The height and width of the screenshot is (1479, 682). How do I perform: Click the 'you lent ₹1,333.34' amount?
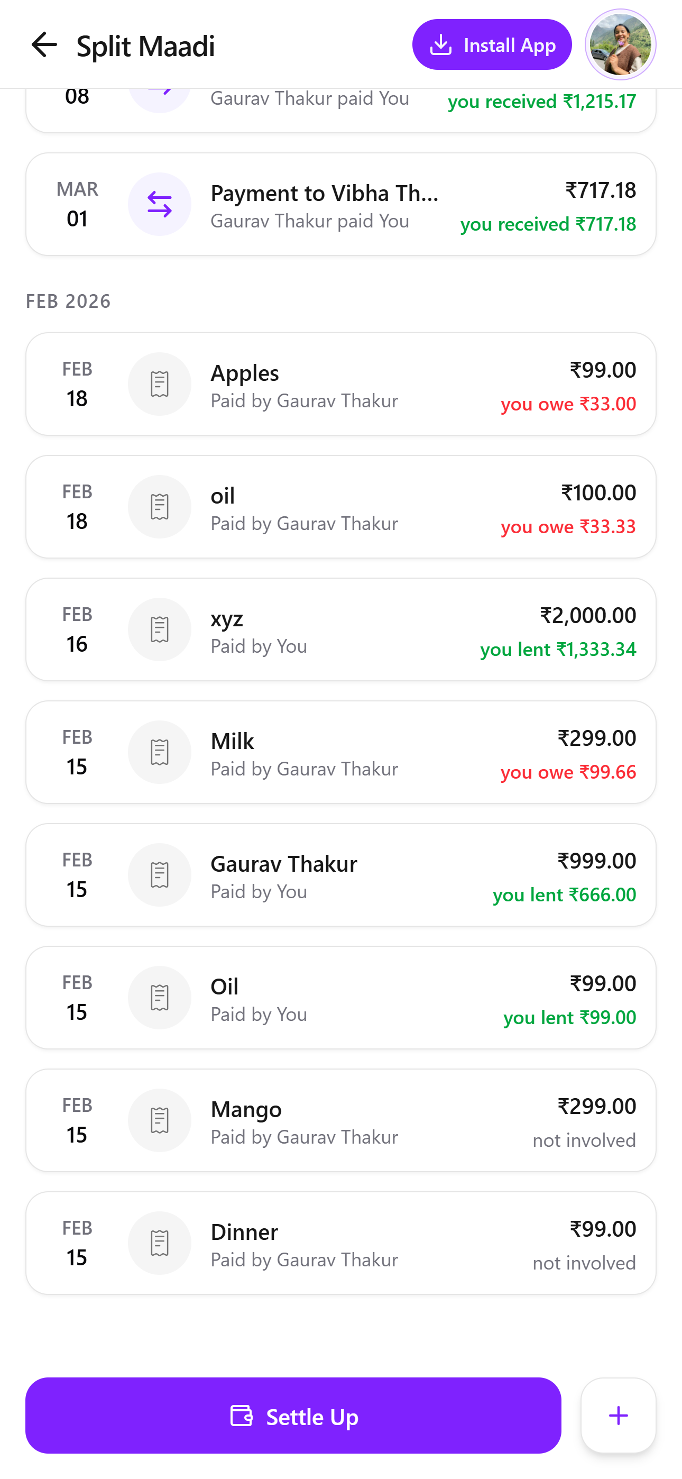[x=558, y=650]
